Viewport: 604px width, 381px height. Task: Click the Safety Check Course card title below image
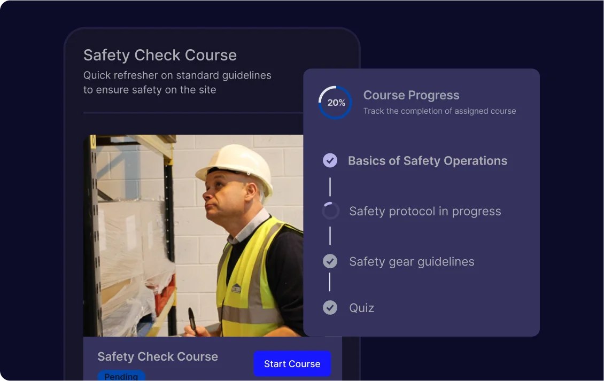(158, 357)
